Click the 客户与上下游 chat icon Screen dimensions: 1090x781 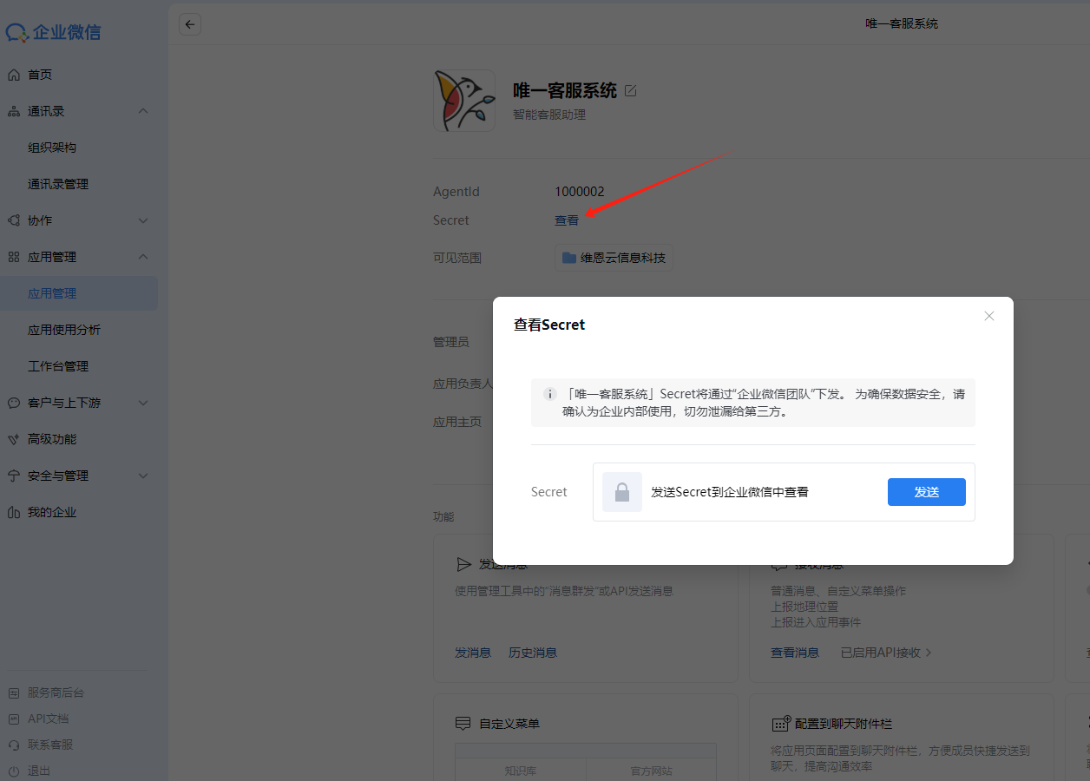[14, 403]
